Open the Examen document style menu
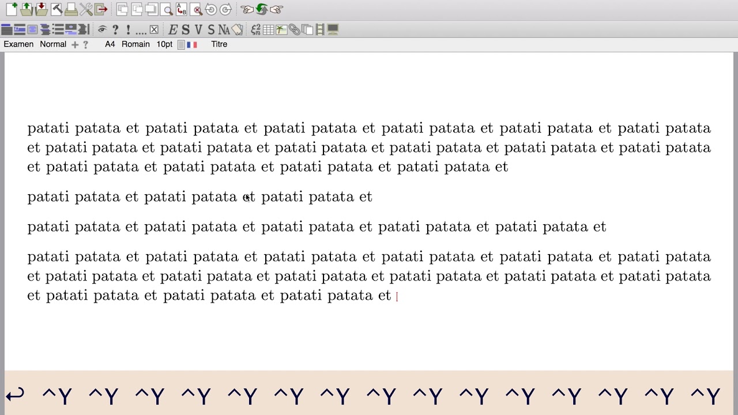Screen dimensions: 738x415 18,44
